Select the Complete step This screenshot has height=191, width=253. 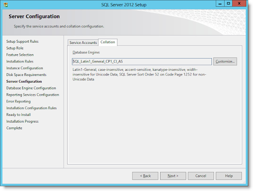click(x=14, y=128)
